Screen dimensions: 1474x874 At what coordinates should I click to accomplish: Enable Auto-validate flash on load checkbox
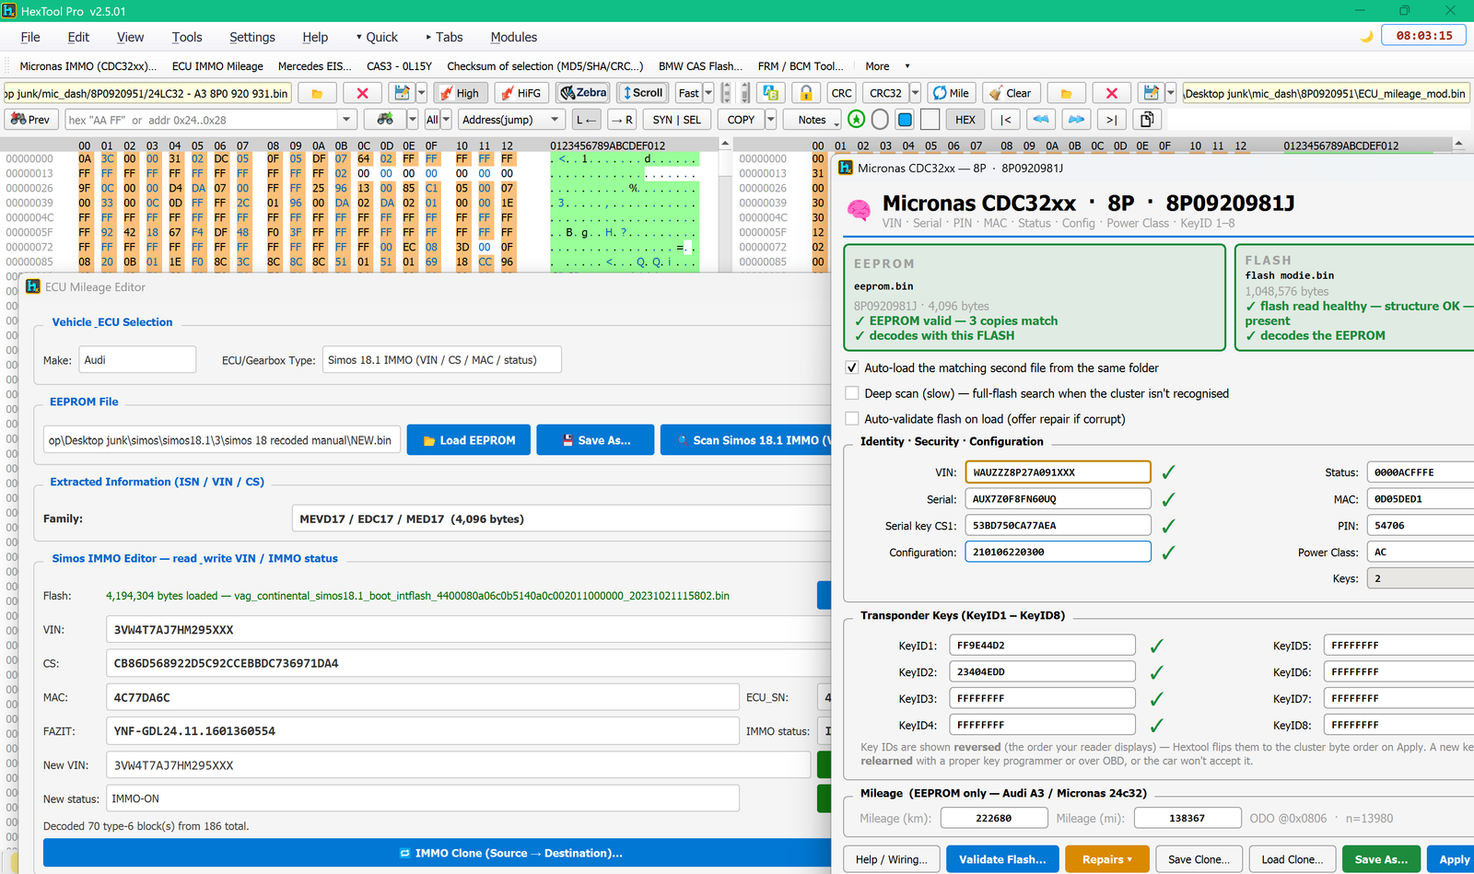pyautogui.click(x=852, y=419)
